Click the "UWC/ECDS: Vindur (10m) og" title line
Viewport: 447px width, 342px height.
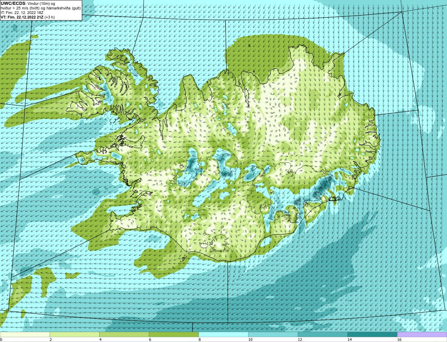(28, 3)
